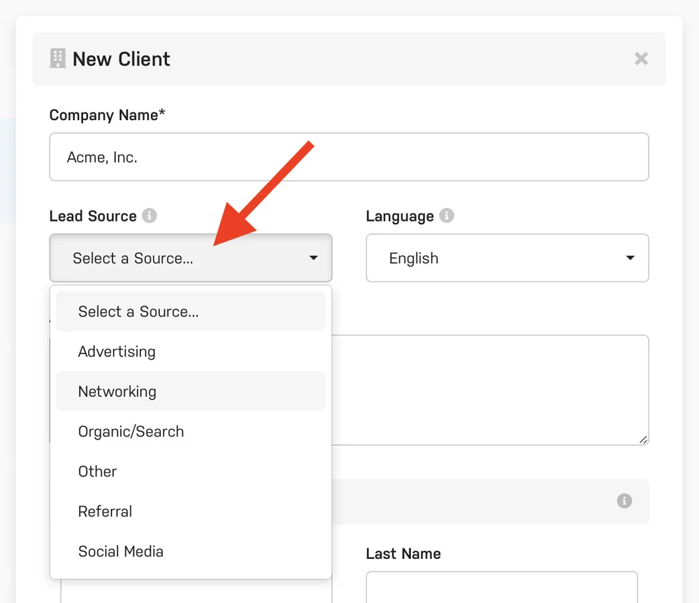This screenshot has width=699, height=603.
Task: Click the info icon next to Lead Source
Action: pos(149,216)
